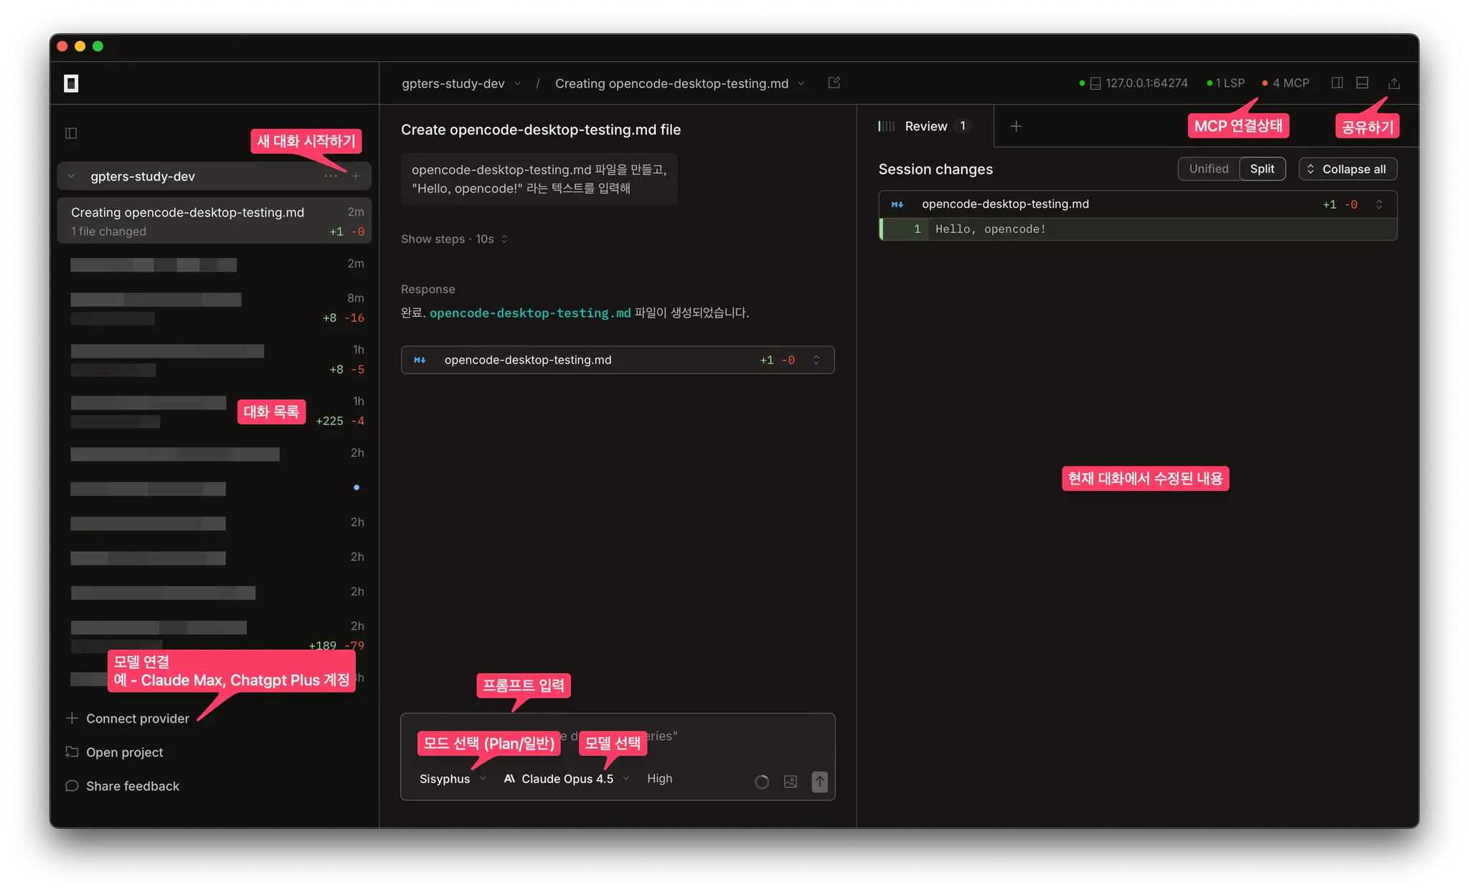Toggle the bottom panel layout icon

1362,83
